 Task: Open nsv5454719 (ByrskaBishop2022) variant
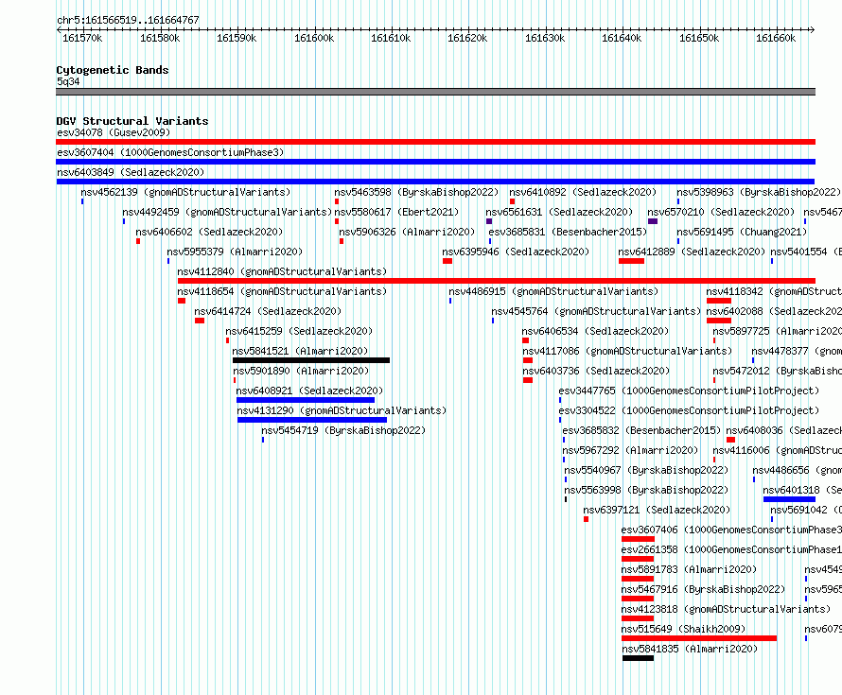(x=343, y=430)
